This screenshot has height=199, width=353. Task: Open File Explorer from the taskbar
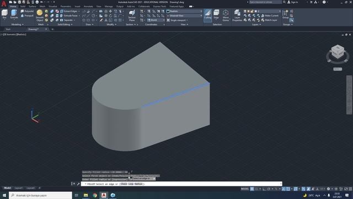click(86, 195)
